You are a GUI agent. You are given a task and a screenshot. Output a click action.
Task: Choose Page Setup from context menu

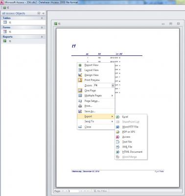[x=96, y=101]
